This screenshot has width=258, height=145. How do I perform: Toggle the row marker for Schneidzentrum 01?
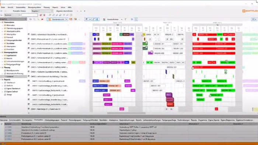[x=29, y=58]
